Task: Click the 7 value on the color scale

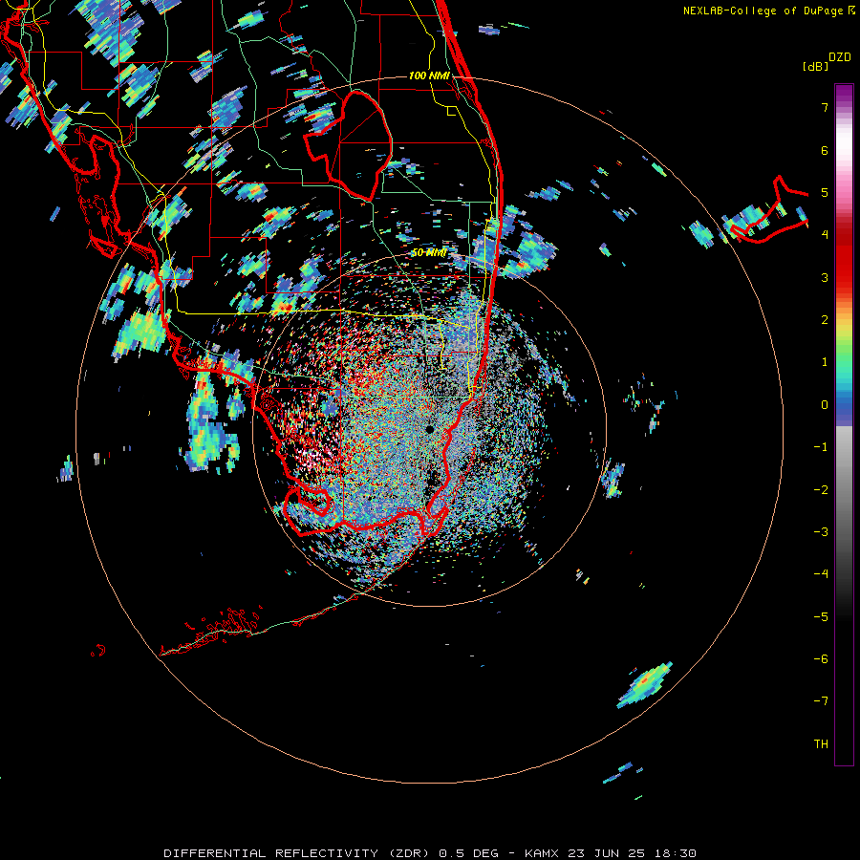Action: (x=825, y=107)
